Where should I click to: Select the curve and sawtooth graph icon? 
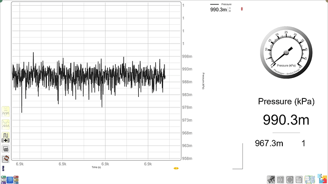(x=6, y=125)
